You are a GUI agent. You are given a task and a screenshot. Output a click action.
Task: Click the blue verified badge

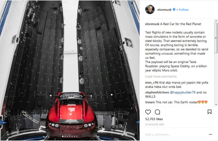click(174, 10)
